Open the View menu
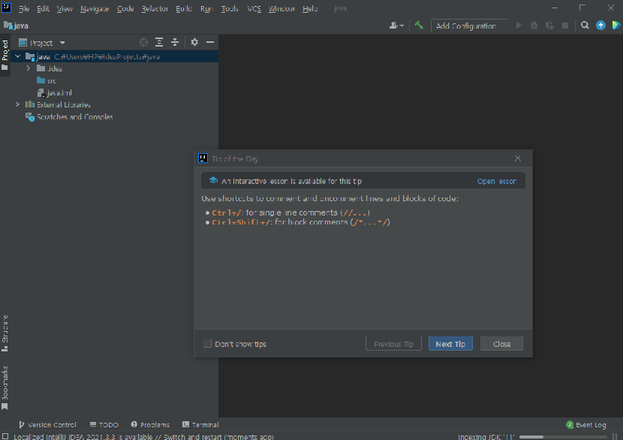623x440 pixels. click(x=65, y=8)
